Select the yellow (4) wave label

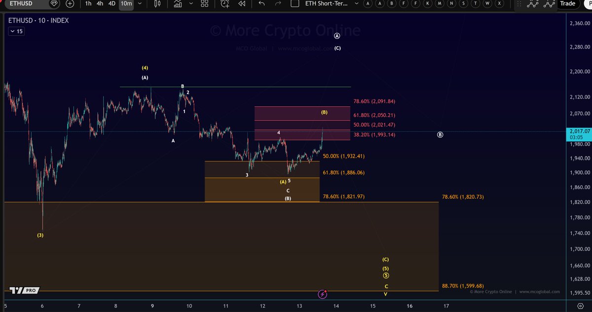tap(145, 68)
